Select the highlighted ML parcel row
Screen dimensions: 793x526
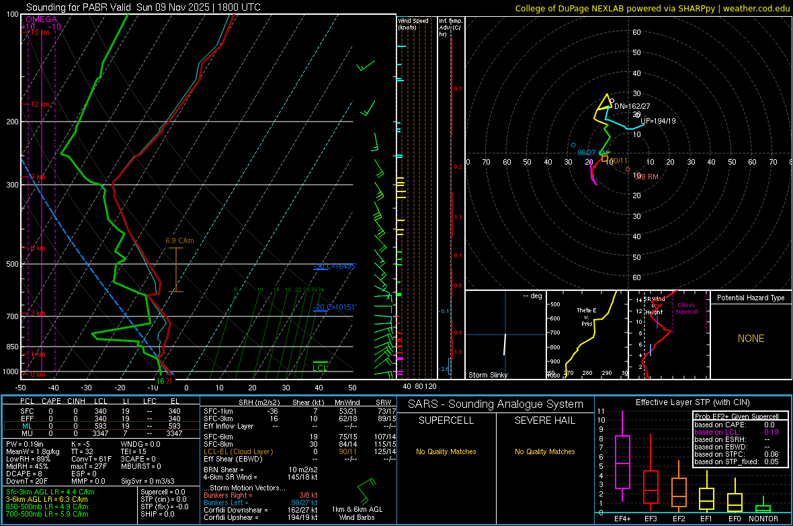click(x=101, y=426)
